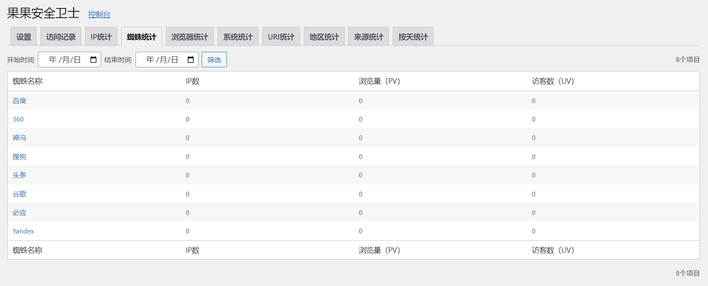Open calendar picker in 开始时间 field
The image size is (708, 286).
(x=93, y=60)
